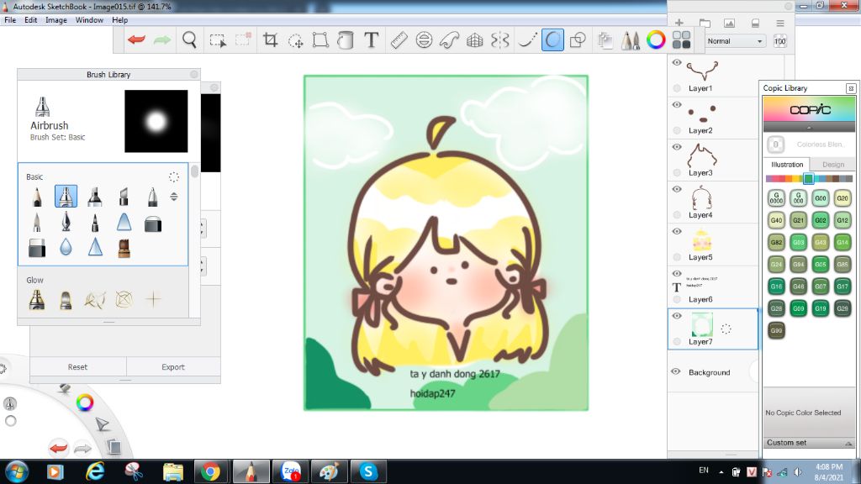861x484 pixels.
Task: Hide Layer5 using its eye icon
Action: (x=677, y=232)
